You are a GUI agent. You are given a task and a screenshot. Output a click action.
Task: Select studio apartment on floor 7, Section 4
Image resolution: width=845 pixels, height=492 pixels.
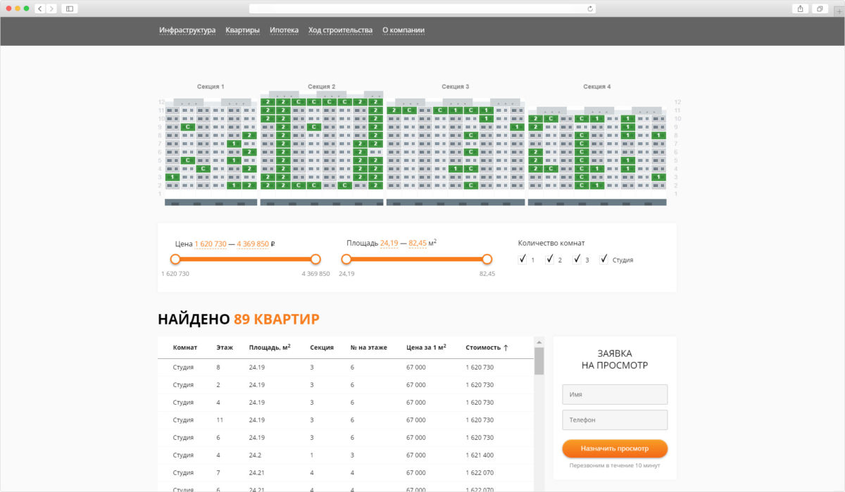[582, 144]
